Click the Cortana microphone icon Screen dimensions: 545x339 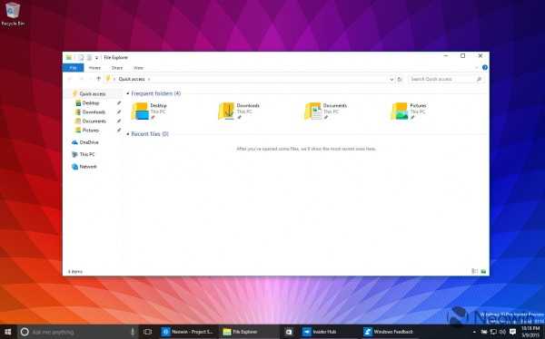(133, 332)
